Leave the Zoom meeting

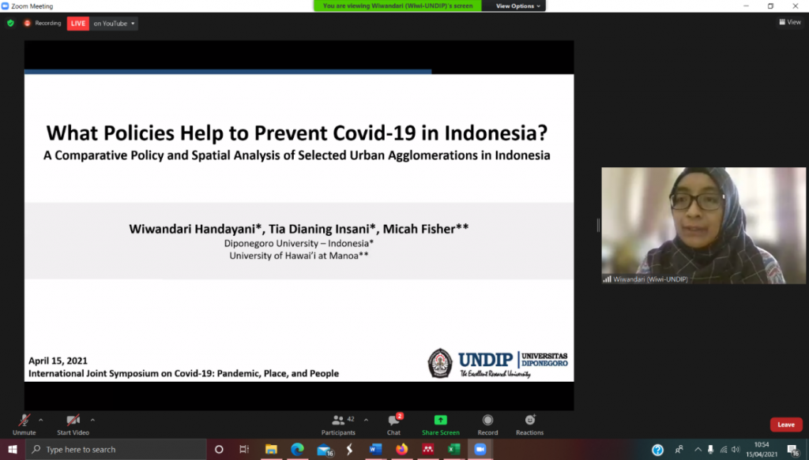pyautogui.click(x=786, y=424)
